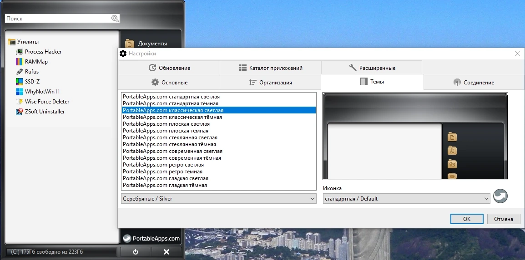Click the pictures folder icon in theme preview
Screen dimensions: 525x260
tap(452, 164)
